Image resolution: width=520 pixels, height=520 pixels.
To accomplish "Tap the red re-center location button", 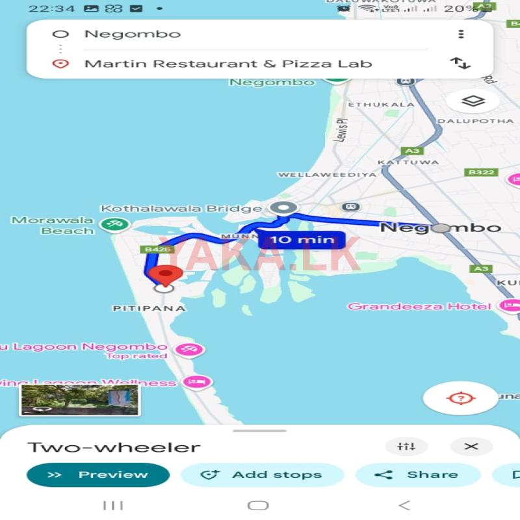I will pyautogui.click(x=461, y=398).
